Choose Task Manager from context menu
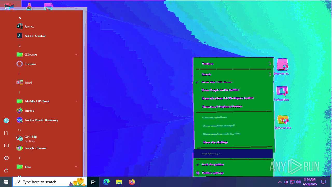 pyautogui.click(x=233, y=154)
